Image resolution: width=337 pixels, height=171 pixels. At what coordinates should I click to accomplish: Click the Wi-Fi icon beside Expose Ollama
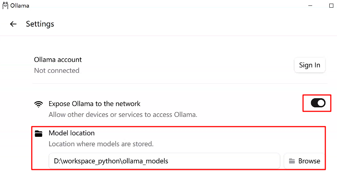pyautogui.click(x=38, y=104)
